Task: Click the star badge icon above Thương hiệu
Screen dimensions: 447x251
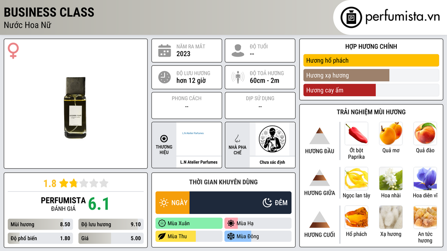Action: coord(164,139)
